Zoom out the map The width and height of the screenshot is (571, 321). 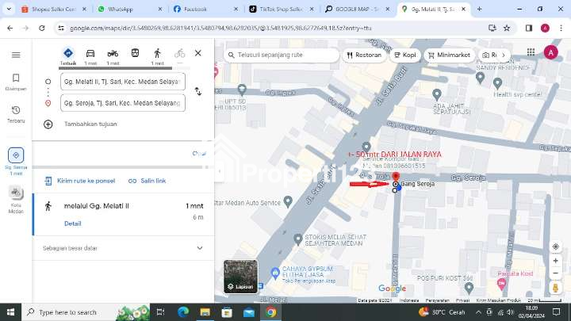[x=555, y=273]
